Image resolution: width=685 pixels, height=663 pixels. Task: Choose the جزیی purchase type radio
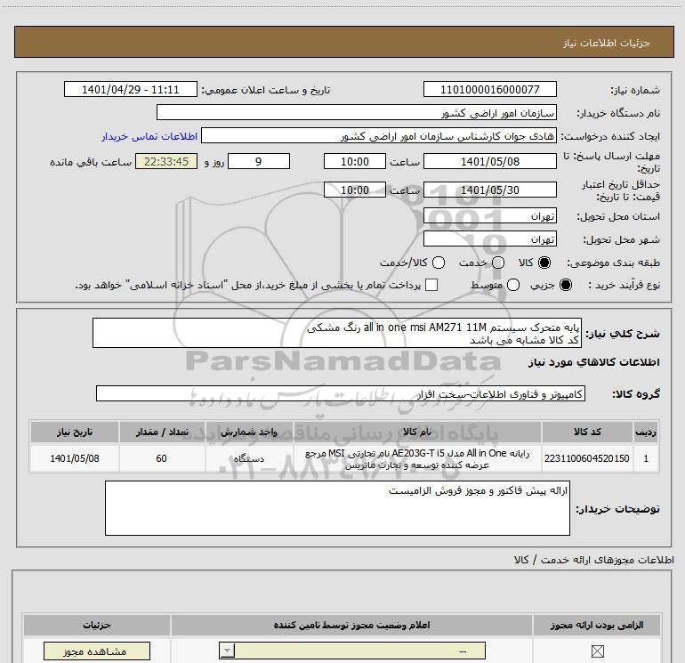tap(565, 285)
